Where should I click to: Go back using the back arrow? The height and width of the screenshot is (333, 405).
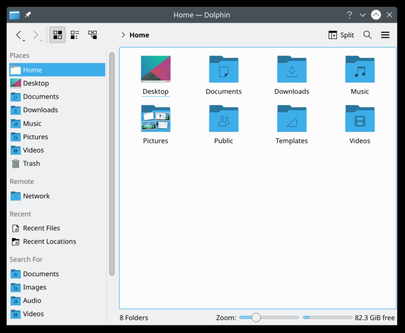tap(19, 35)
